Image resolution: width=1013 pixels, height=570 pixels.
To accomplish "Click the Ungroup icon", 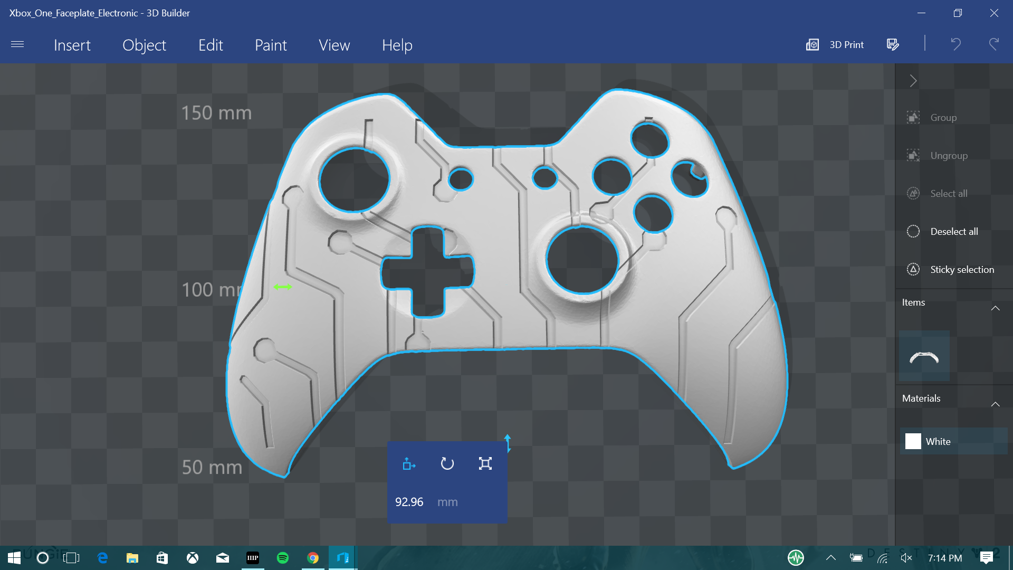I will (x=913, y=155).
